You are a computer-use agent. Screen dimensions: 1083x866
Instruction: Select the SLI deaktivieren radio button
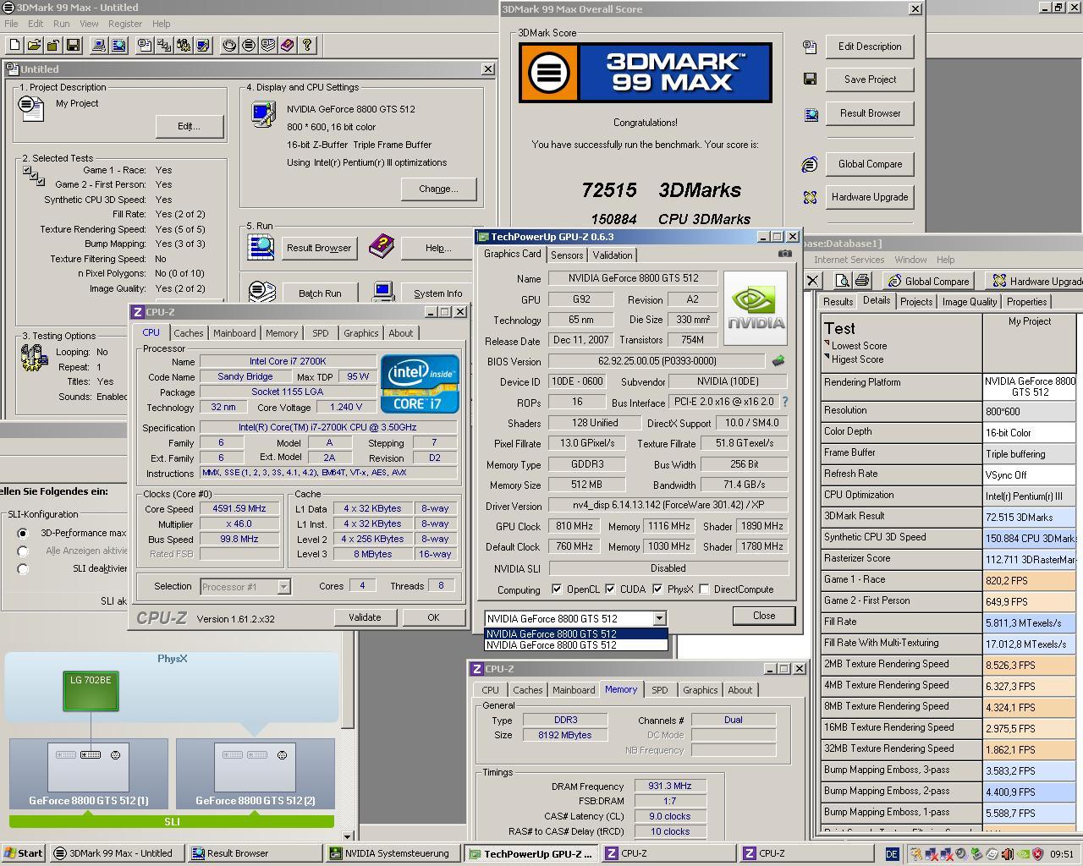pos(23,569)
